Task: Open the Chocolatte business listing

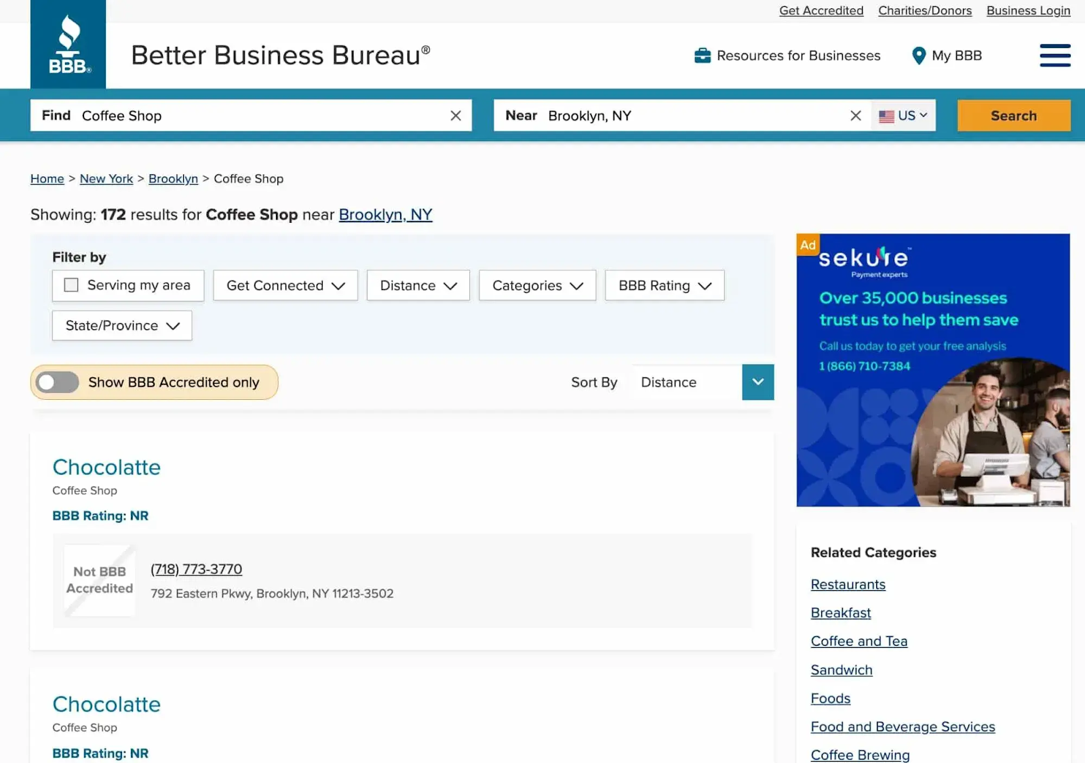Action: tap(106, 467)
